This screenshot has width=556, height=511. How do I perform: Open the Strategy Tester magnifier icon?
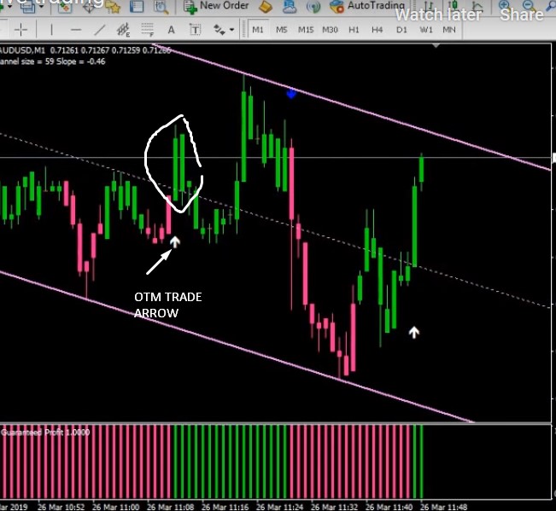click(161, 7)
